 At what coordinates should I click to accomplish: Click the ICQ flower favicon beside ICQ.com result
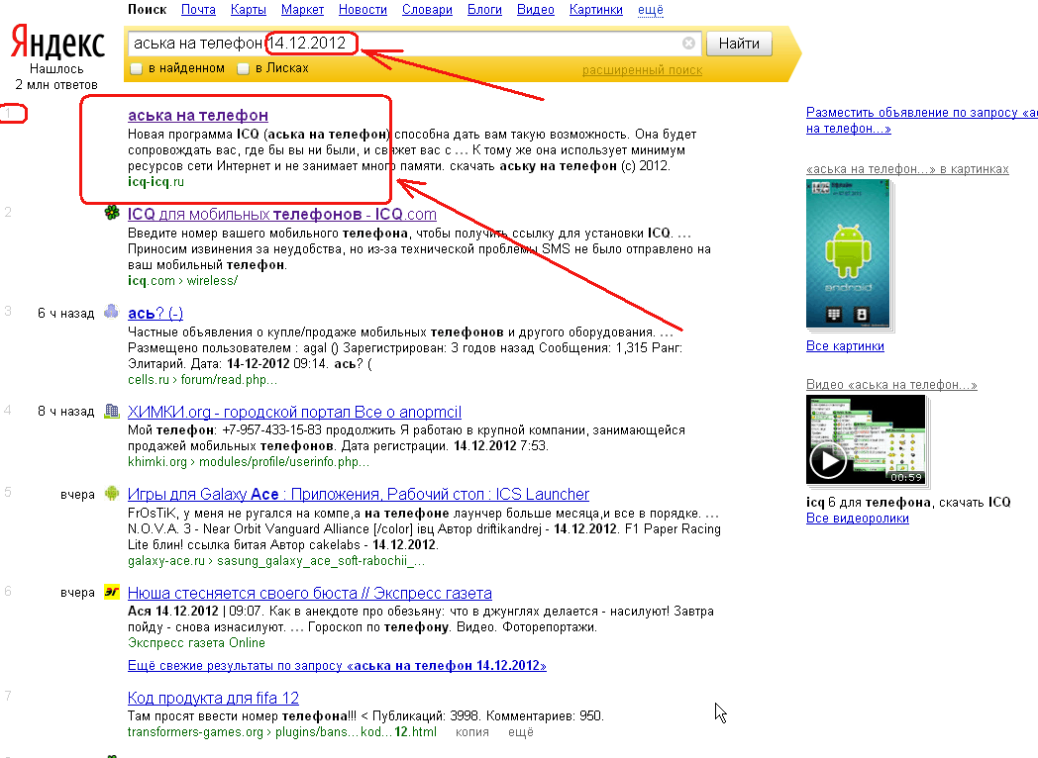click(112, 213)
